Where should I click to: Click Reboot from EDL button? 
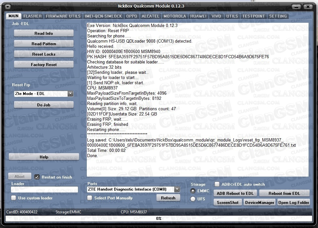click(x=284, y=193)
